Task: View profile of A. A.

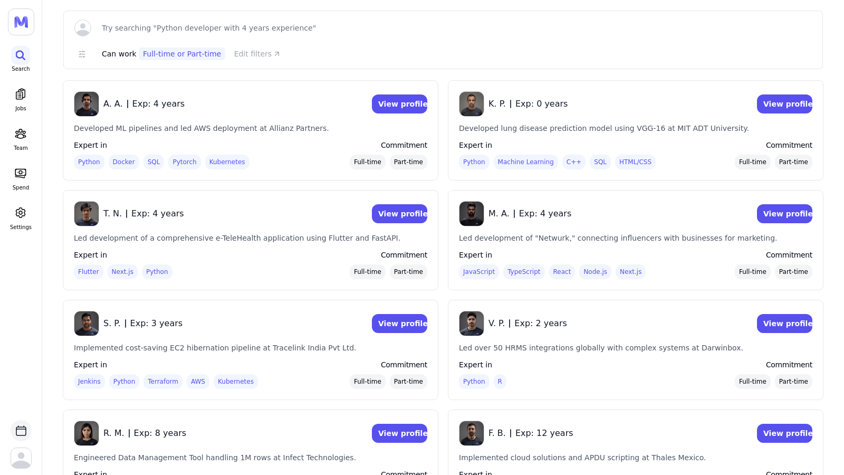Action: 399,104
